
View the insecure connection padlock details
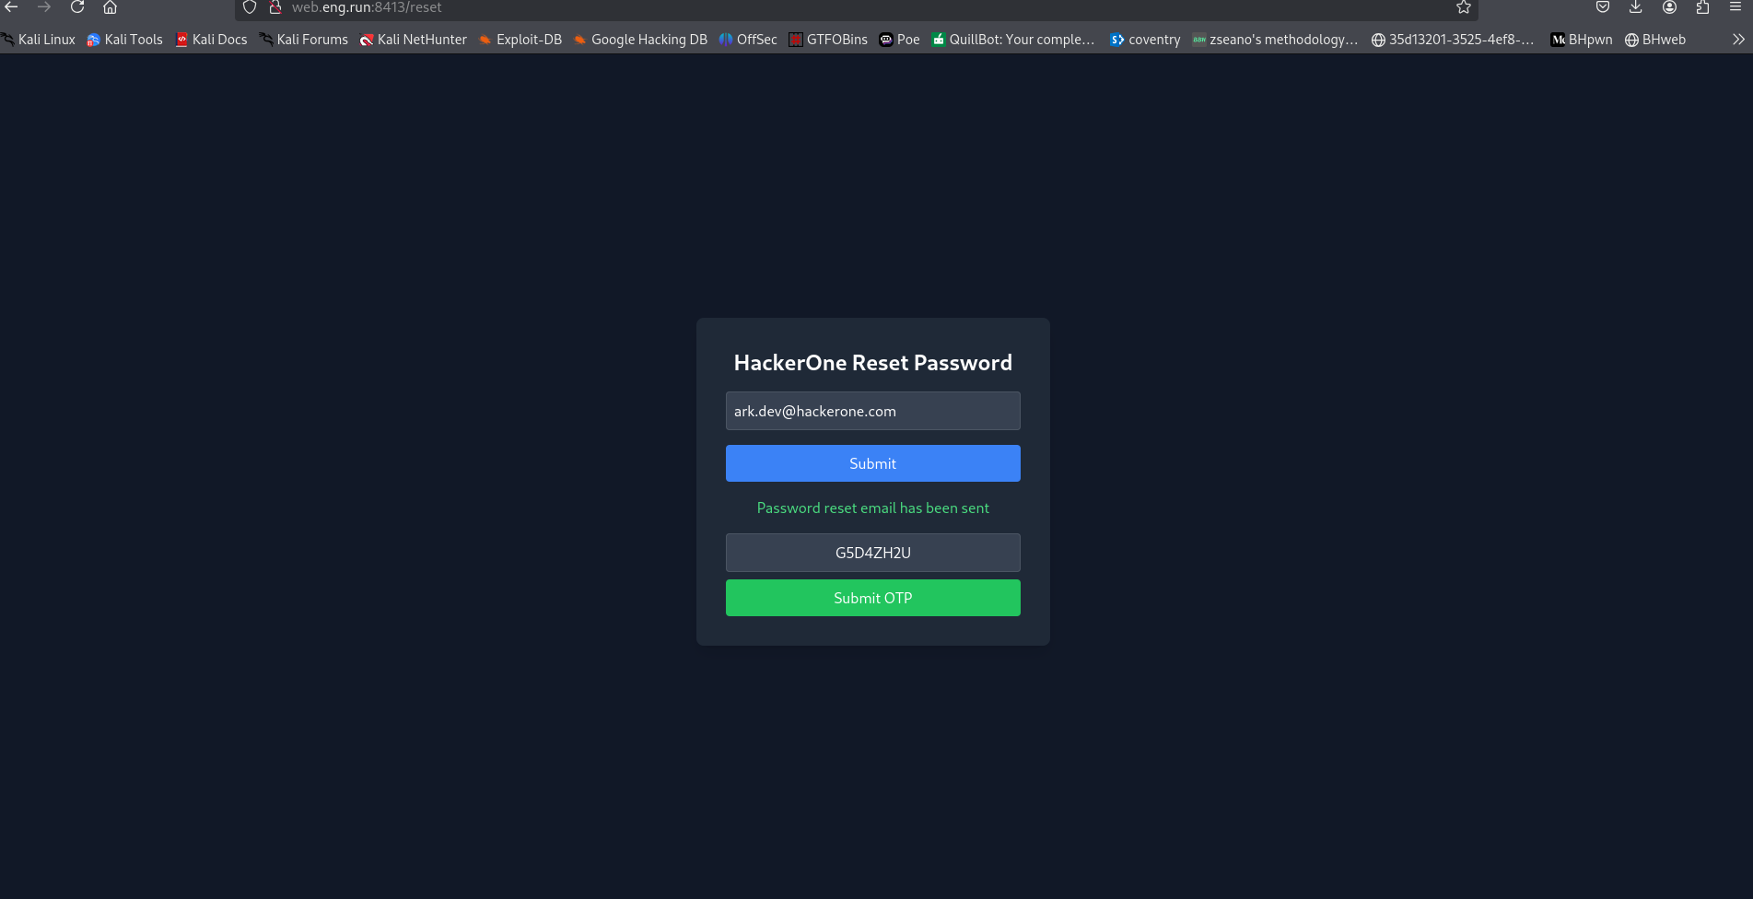(x=275, y=7)
